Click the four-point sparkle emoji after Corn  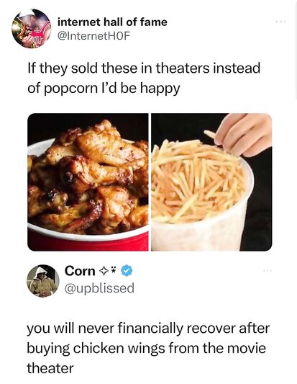tap(104, 271)
